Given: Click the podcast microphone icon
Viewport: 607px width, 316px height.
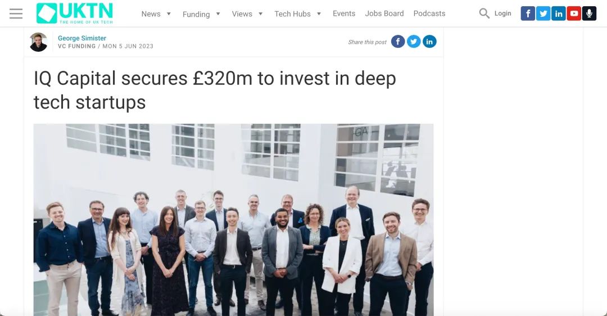Looking at the screenshot, I should click(x=589, y=13).
